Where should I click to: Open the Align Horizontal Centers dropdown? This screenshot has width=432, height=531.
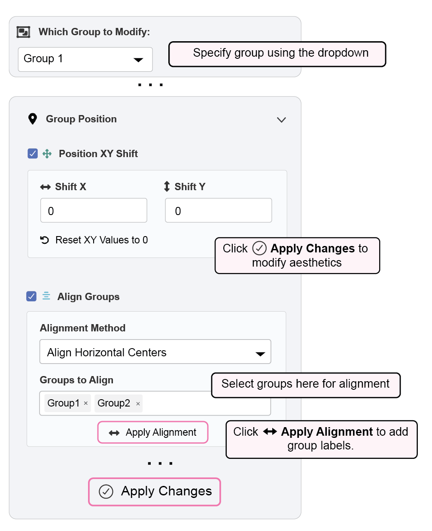[x=155, y=352]
